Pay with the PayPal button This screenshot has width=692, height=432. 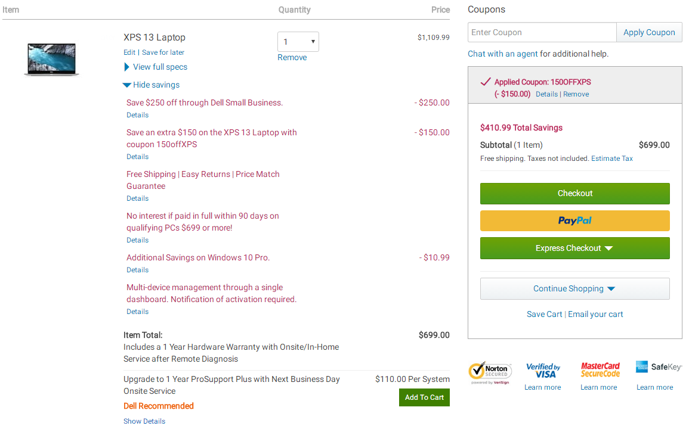[574, 221]
